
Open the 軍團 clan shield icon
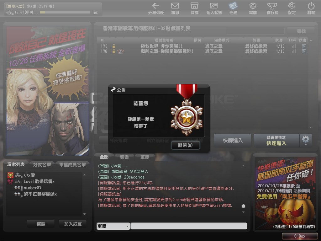click(253, 8)
